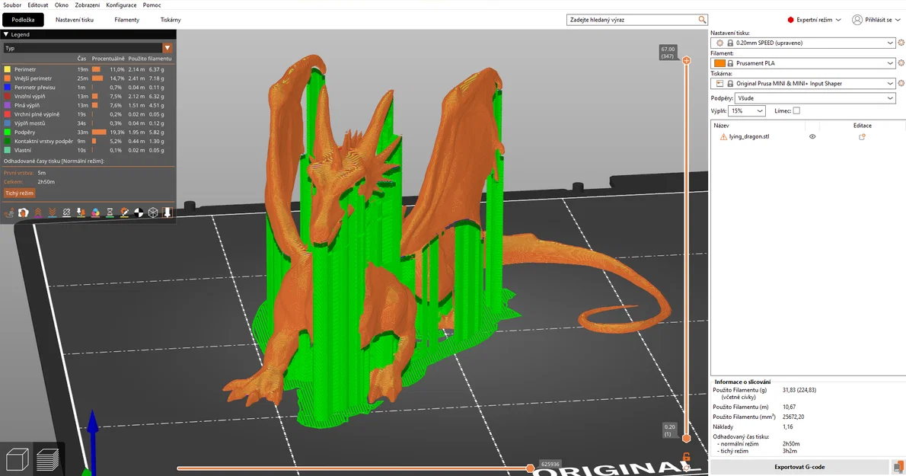The height and width of the screenshot is (476, 906).
Task: Hide lying_dragon.stl using the eye icon
Action: 812,137
